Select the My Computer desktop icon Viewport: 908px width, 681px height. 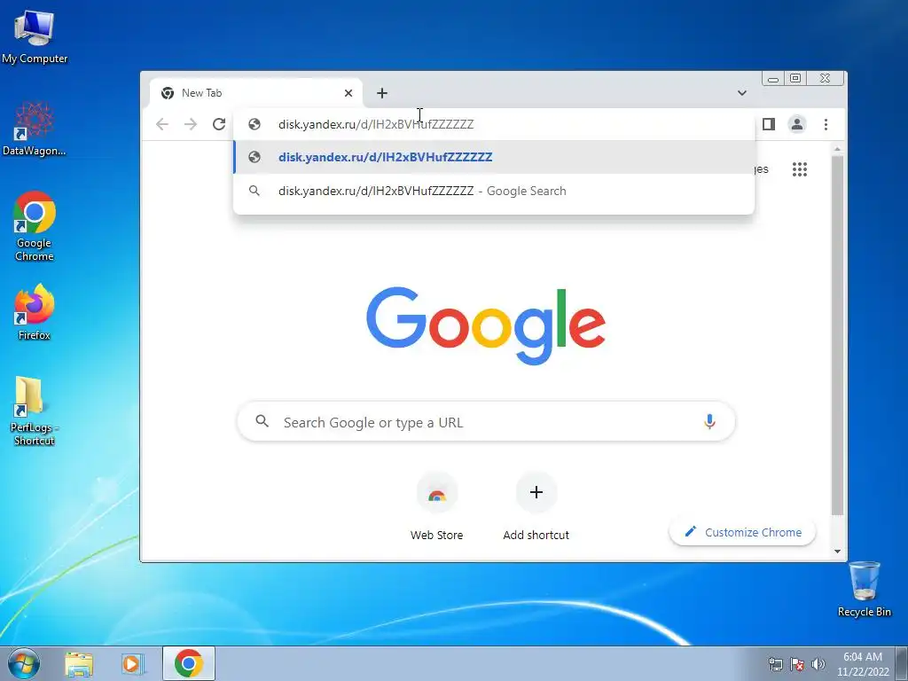[35, 37]
